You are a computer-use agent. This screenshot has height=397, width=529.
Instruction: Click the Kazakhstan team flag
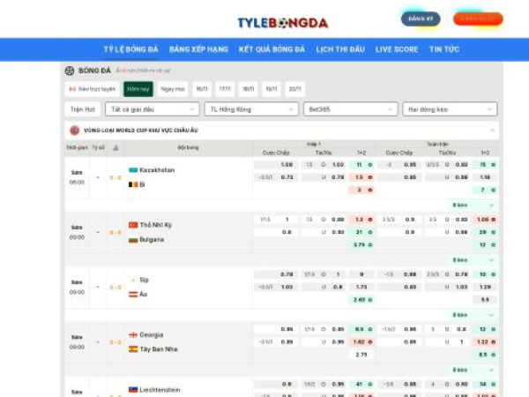[x=133, y=170]
